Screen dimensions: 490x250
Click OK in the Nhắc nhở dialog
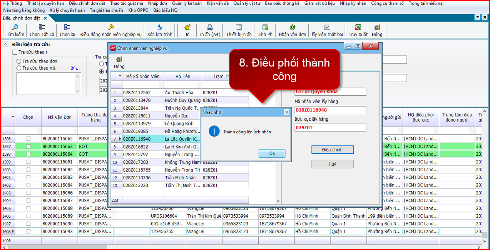coord(272,153)
